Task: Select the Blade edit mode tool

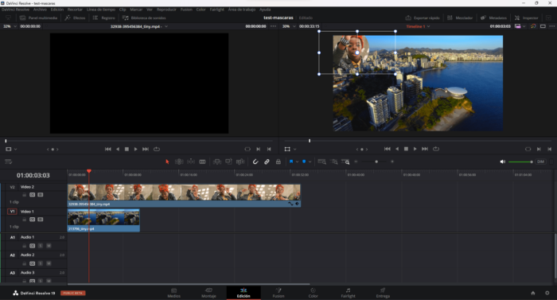Action: coord(202,162)
